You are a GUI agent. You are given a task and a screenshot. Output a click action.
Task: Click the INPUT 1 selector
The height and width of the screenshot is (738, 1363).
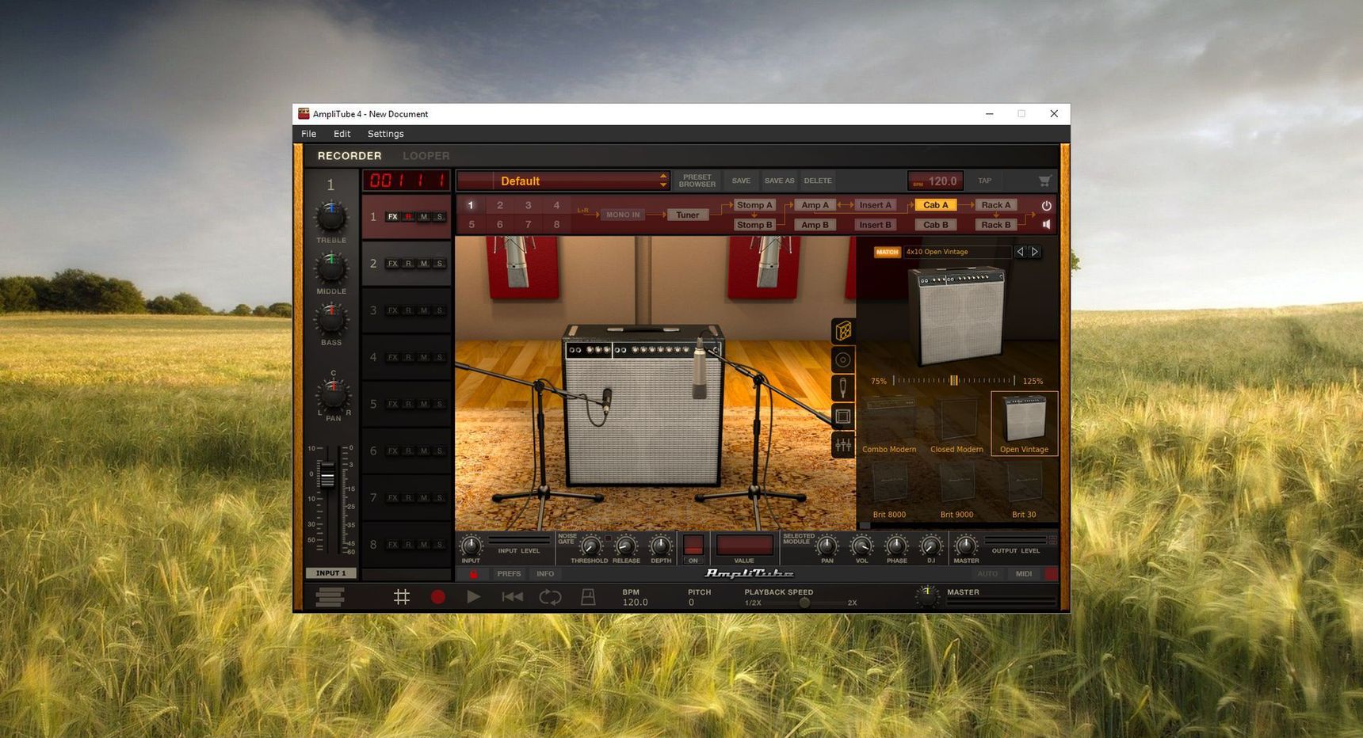330,573
